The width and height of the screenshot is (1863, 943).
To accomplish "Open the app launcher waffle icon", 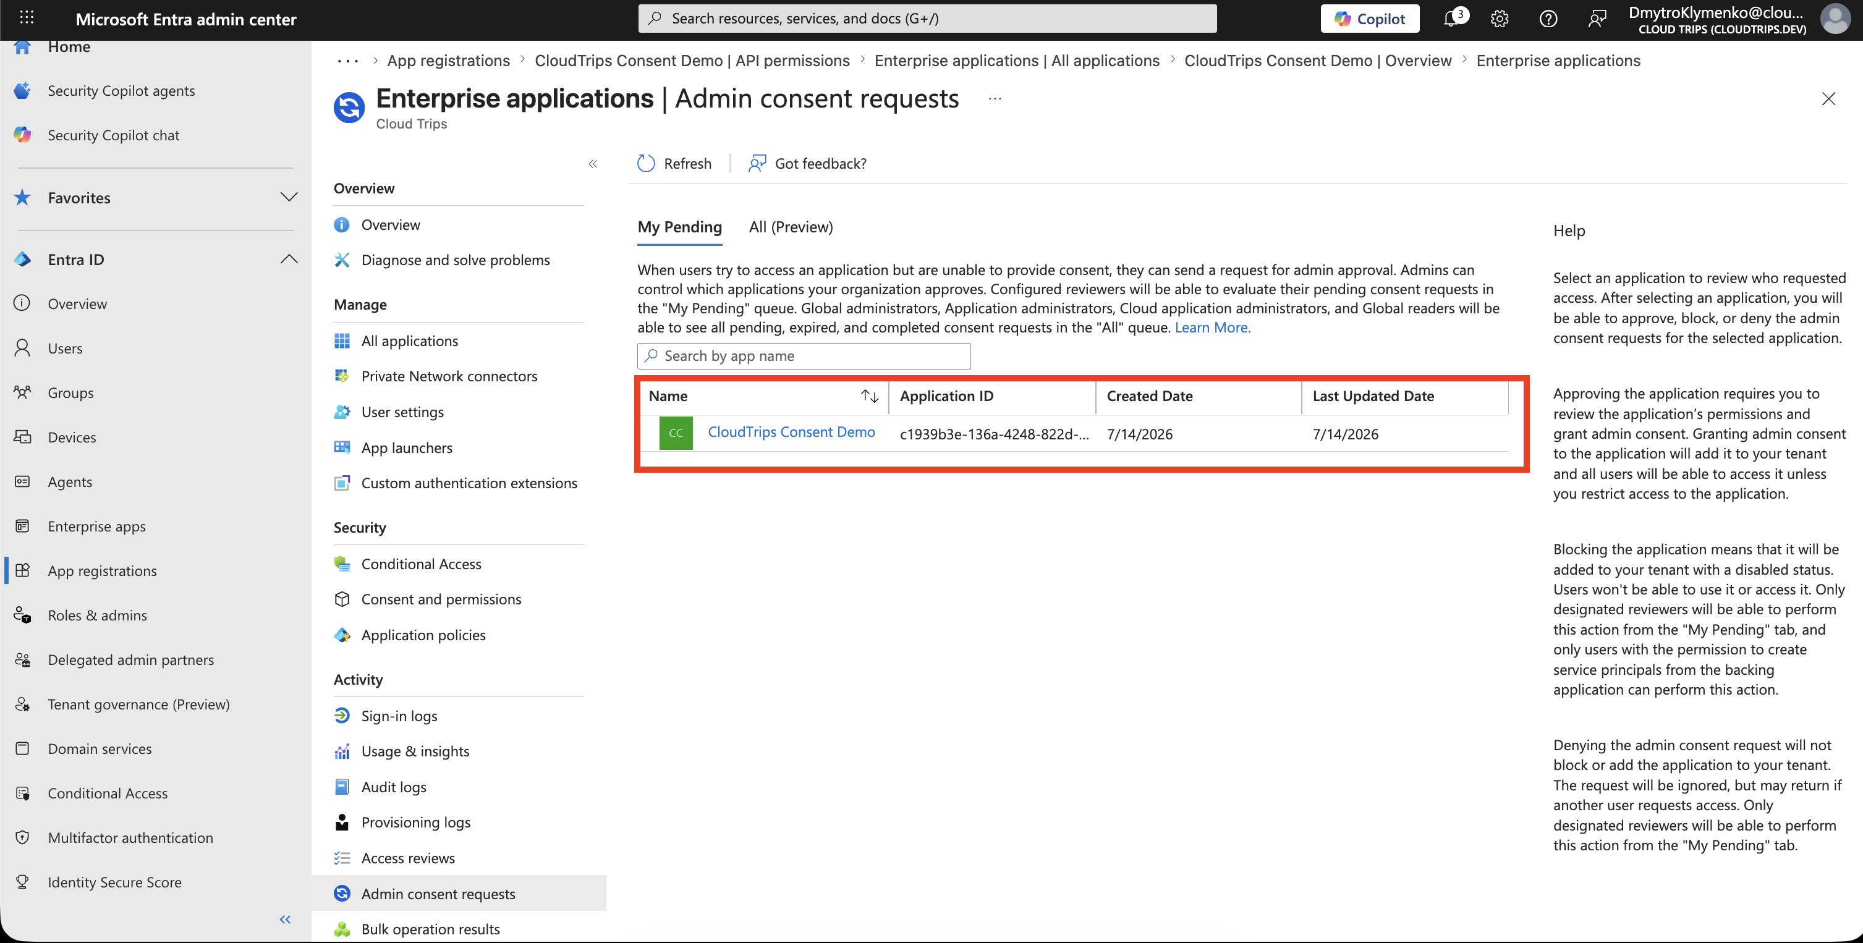I will (x=27, y=18).
